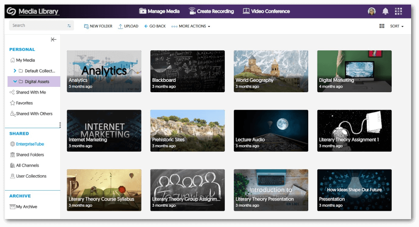This screenshot has height=227, width=419.
Task: Select the Digital Assets folder
Action: (34, 81)
